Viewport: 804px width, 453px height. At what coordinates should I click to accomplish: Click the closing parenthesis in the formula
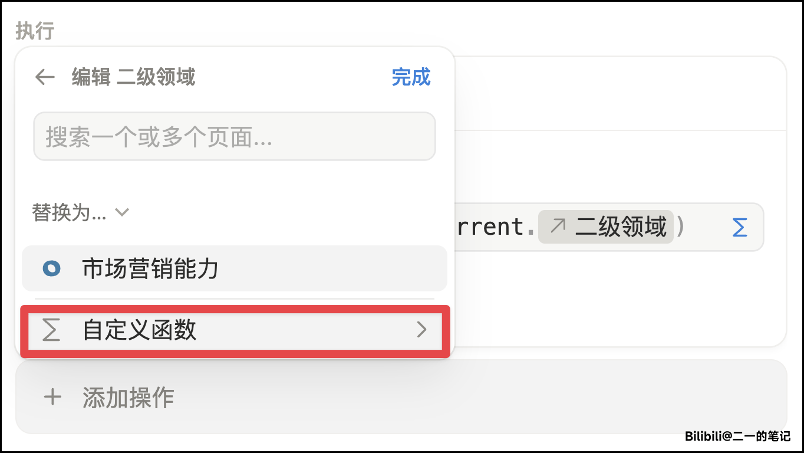tap(681, 226)
